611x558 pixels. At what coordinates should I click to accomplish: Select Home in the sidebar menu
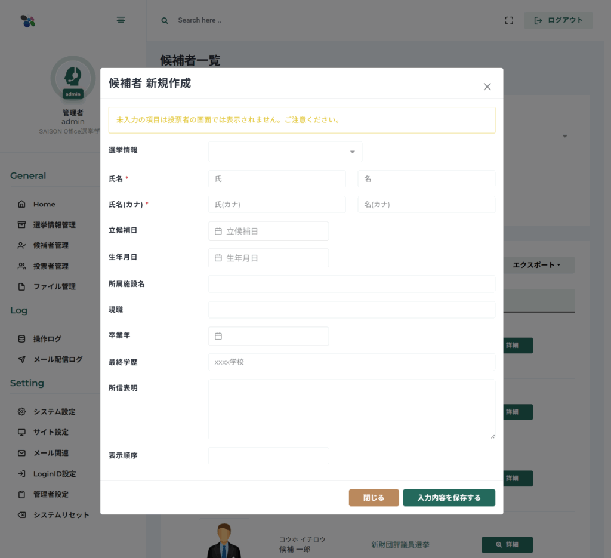tap(44, 204)
